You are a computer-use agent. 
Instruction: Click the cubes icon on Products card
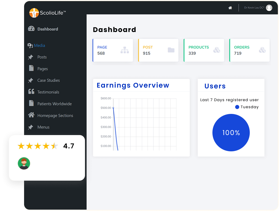pos(217,50)
